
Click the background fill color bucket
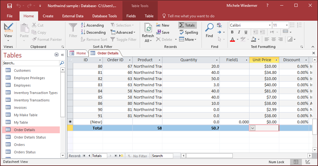(x=254, y=39)
